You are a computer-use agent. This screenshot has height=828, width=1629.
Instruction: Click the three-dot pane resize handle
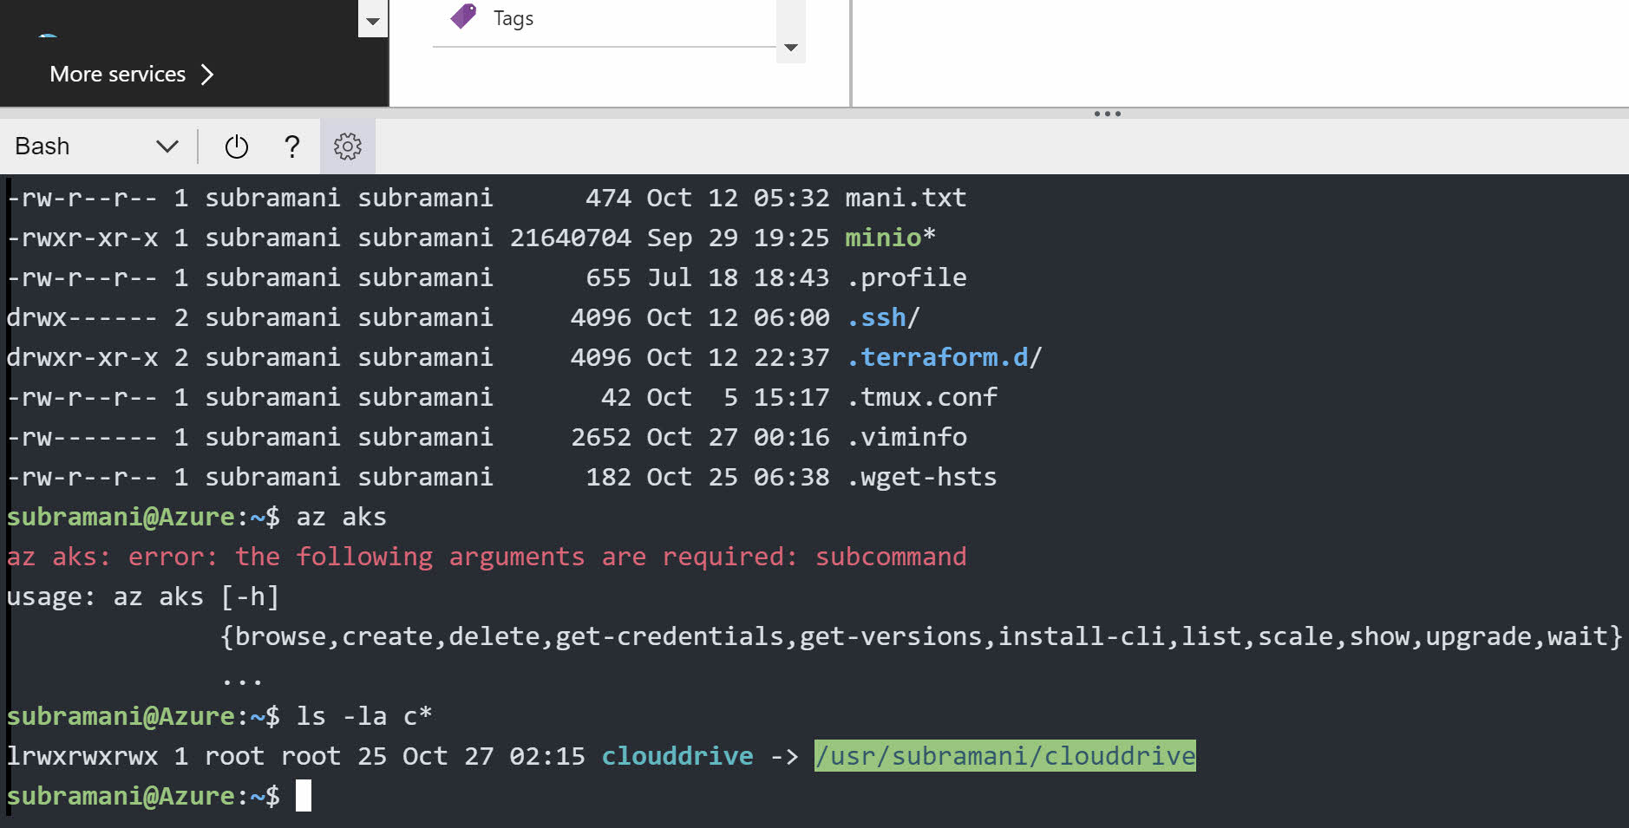tap(1107, 113)
